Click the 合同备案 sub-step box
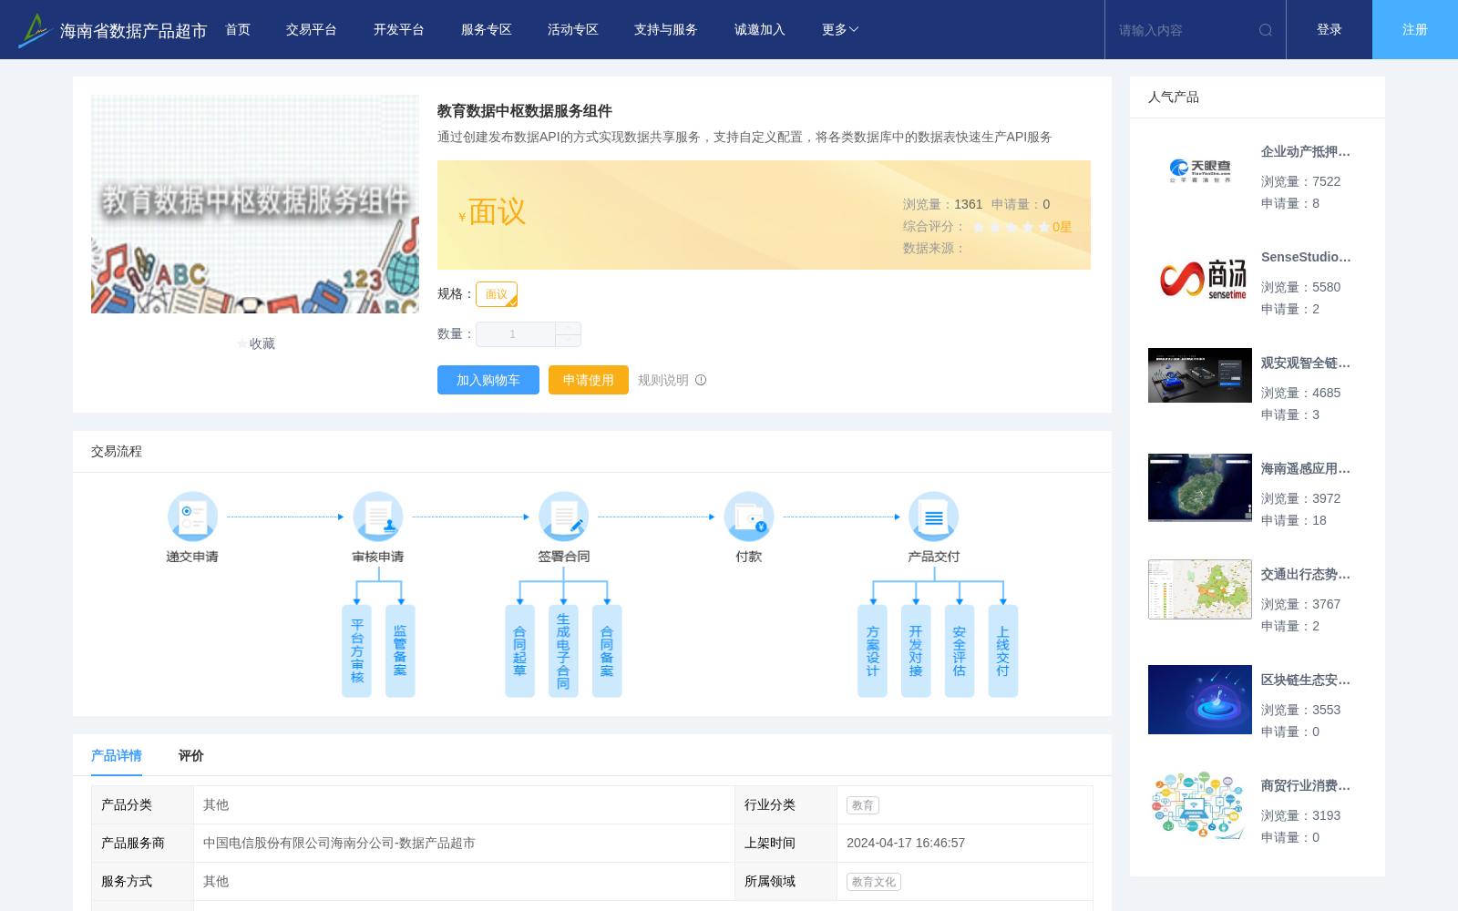Image resolution: width=1458 pixels, height=911 pixels. [607, 651]
